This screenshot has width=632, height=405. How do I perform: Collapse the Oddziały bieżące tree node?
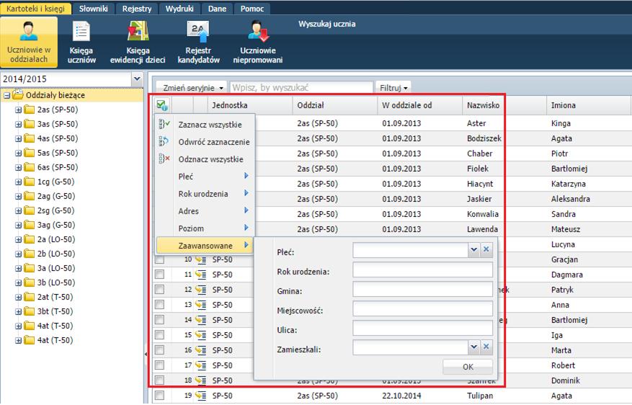pos(7,96)
